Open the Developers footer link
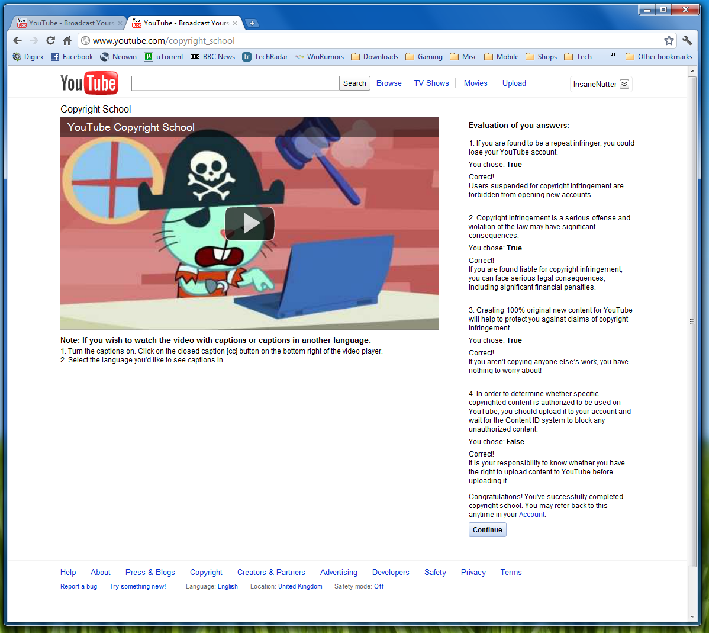The height and width of the screenshot is (633, 709). (x=391, y=573)
